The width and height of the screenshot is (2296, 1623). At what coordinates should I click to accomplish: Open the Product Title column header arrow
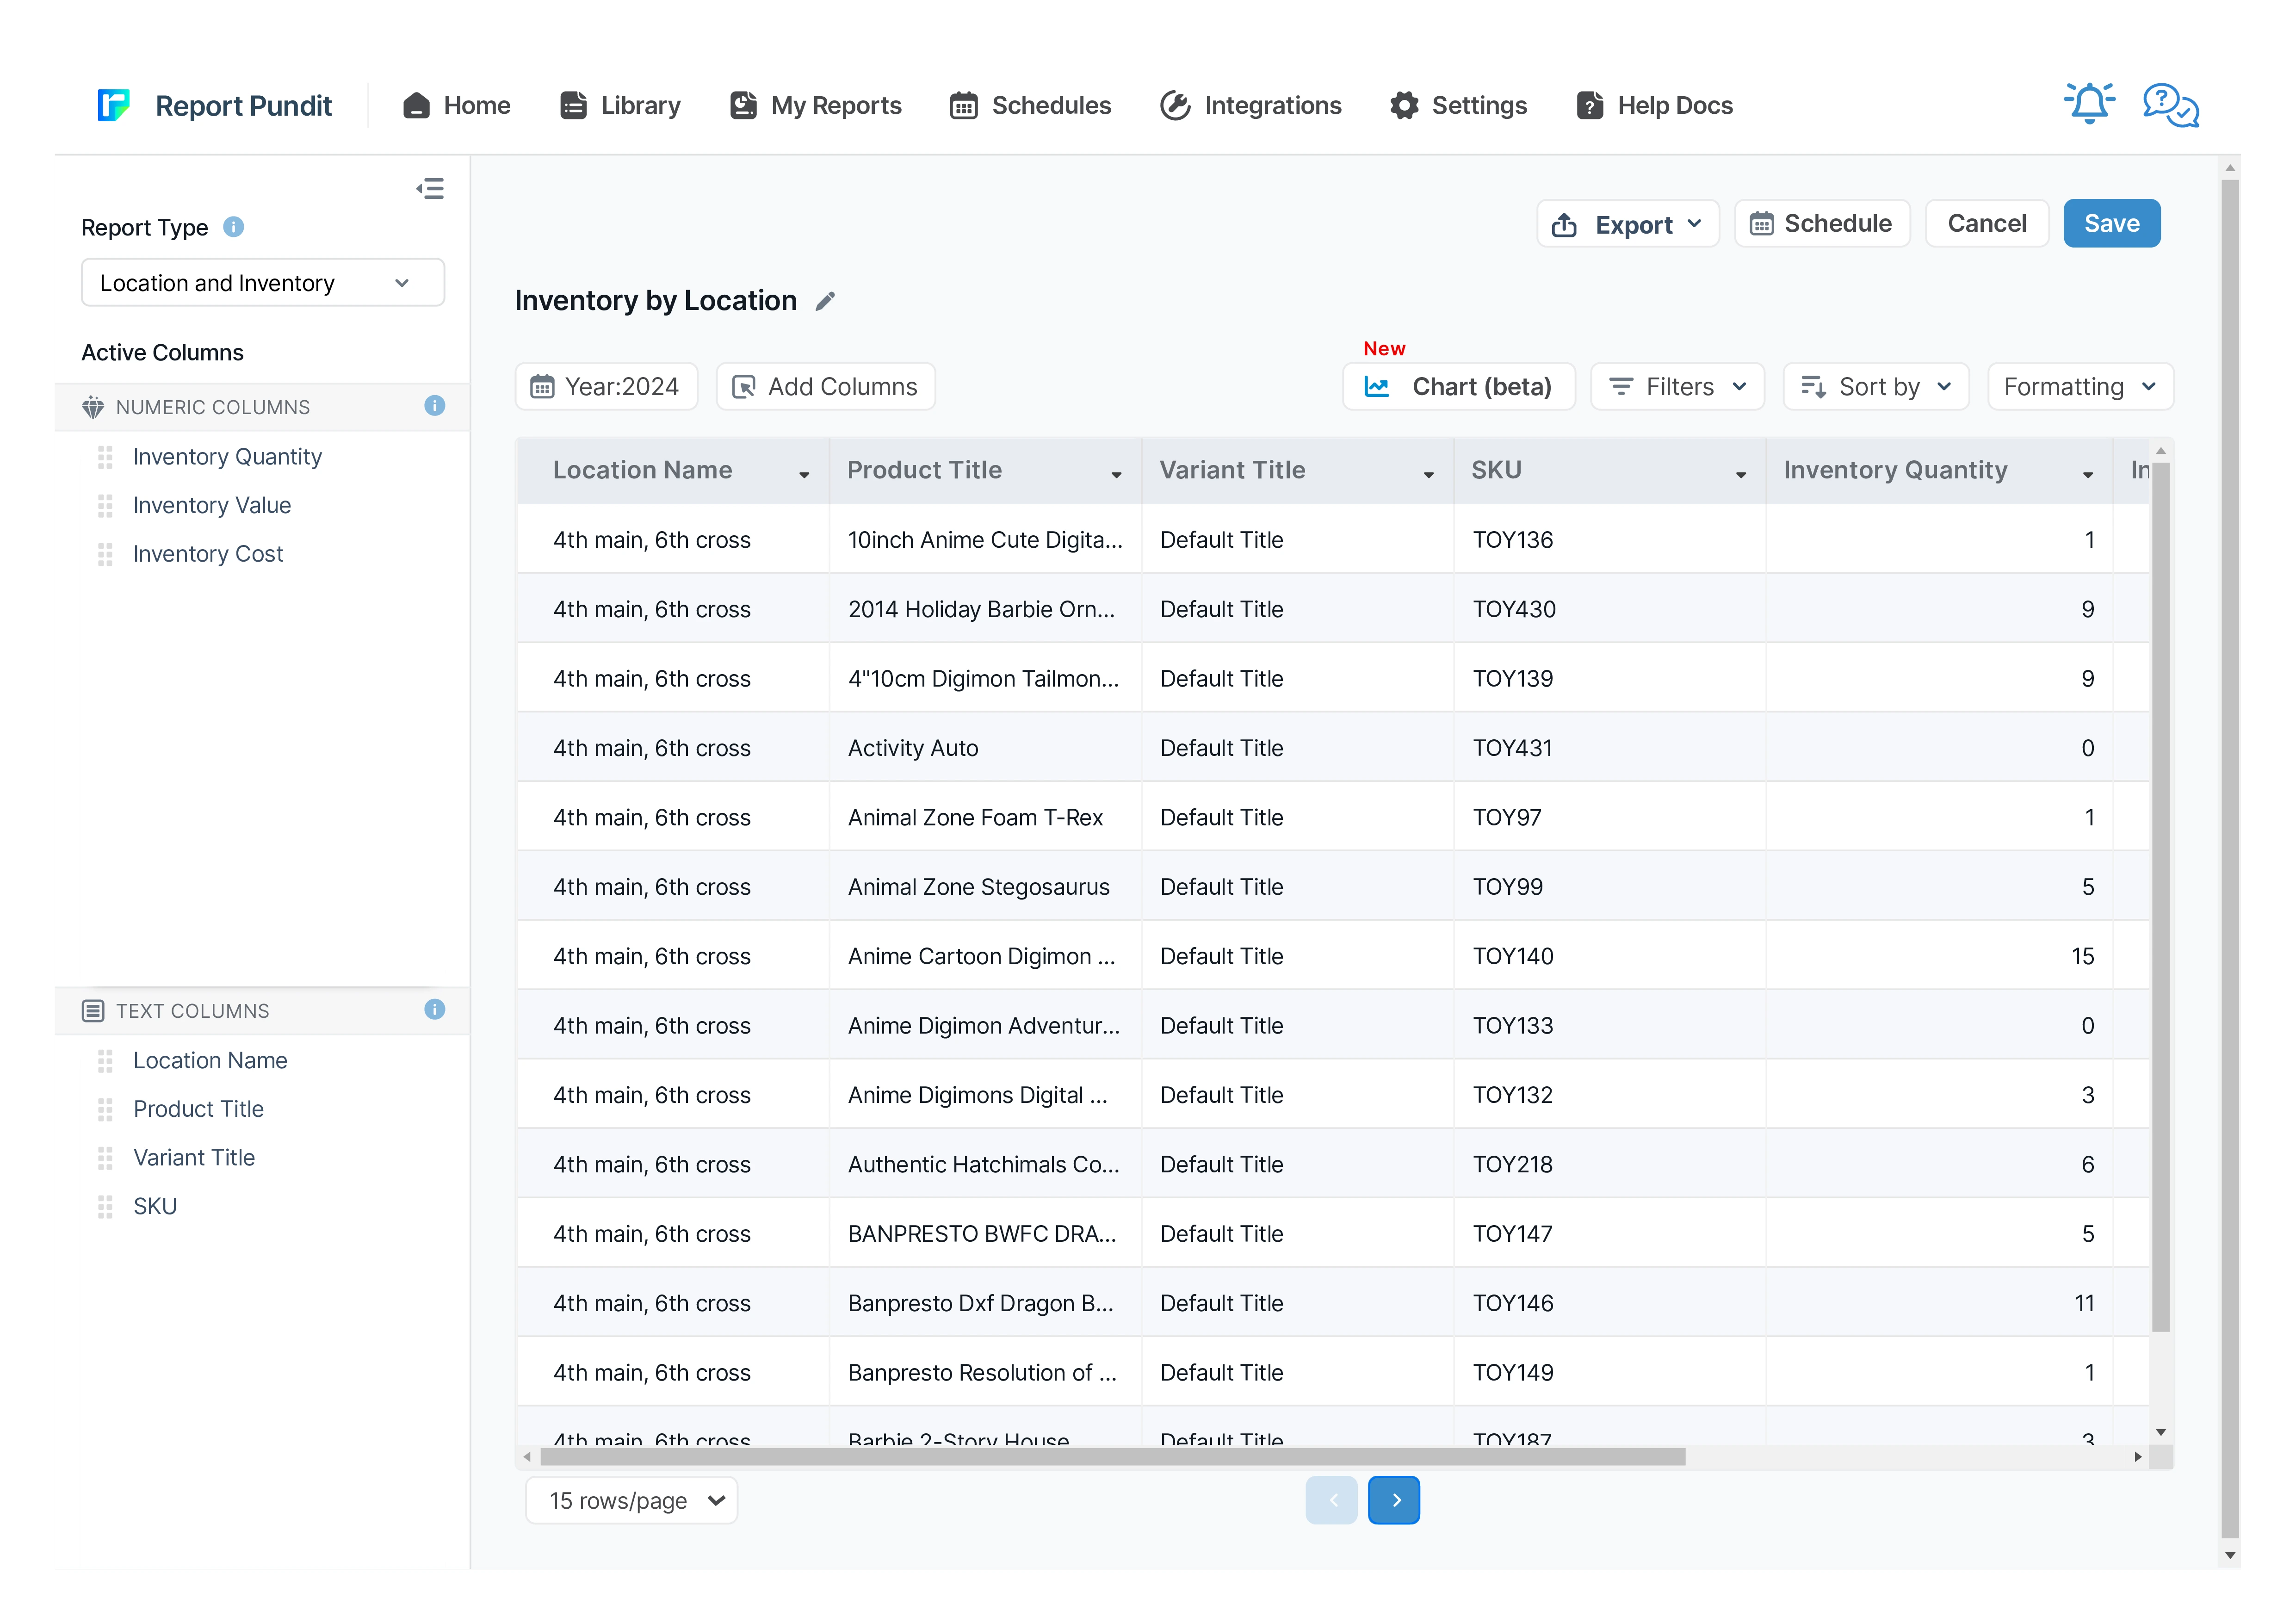1116,475
